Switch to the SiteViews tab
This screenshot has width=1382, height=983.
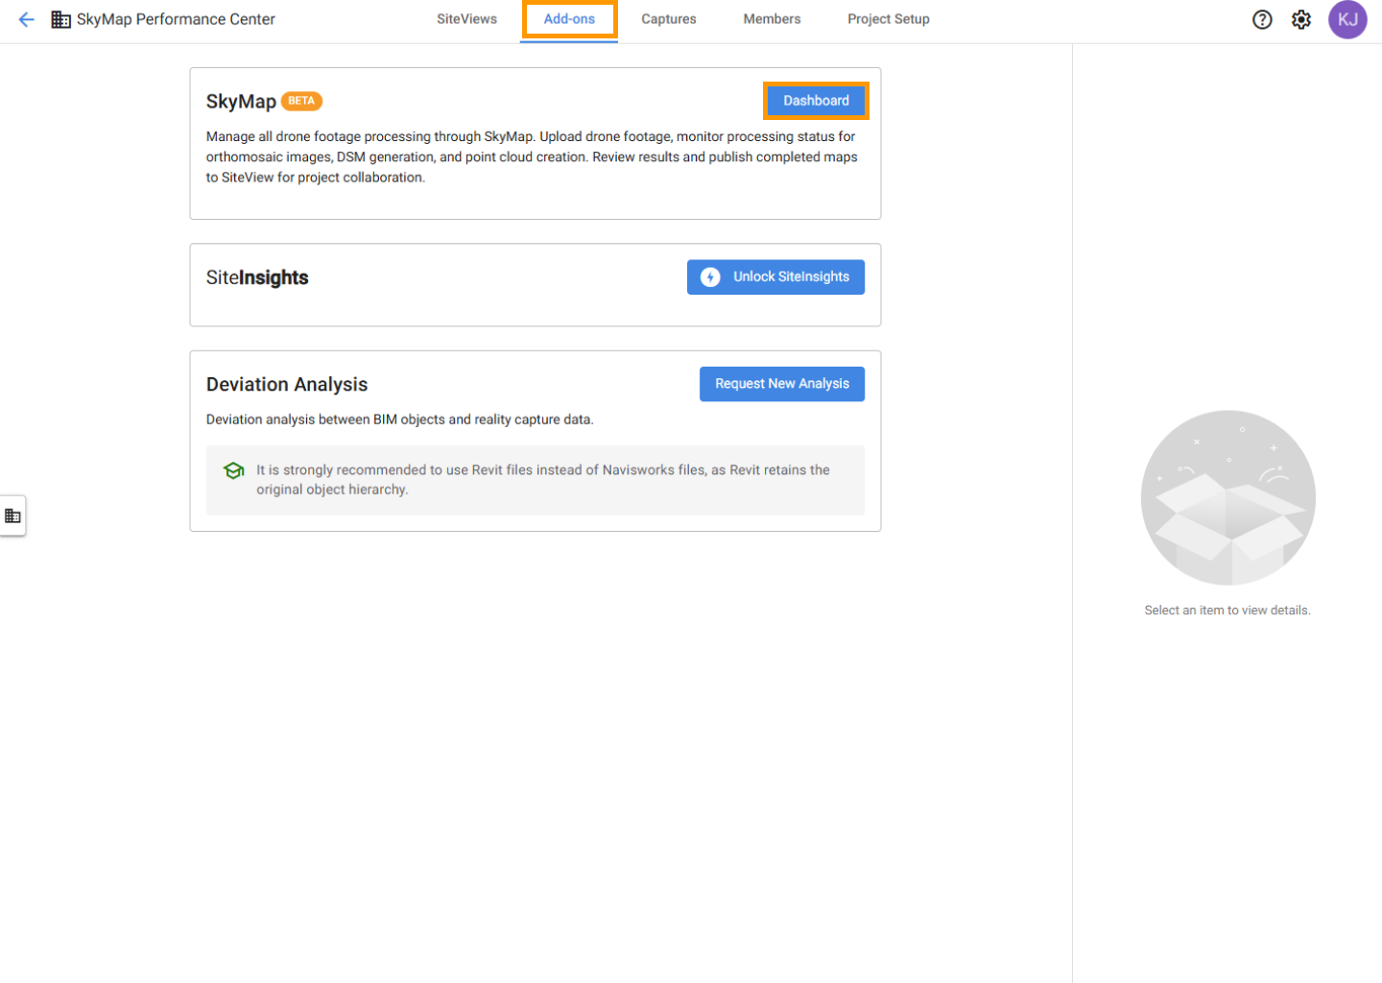[x=466, y=19]
